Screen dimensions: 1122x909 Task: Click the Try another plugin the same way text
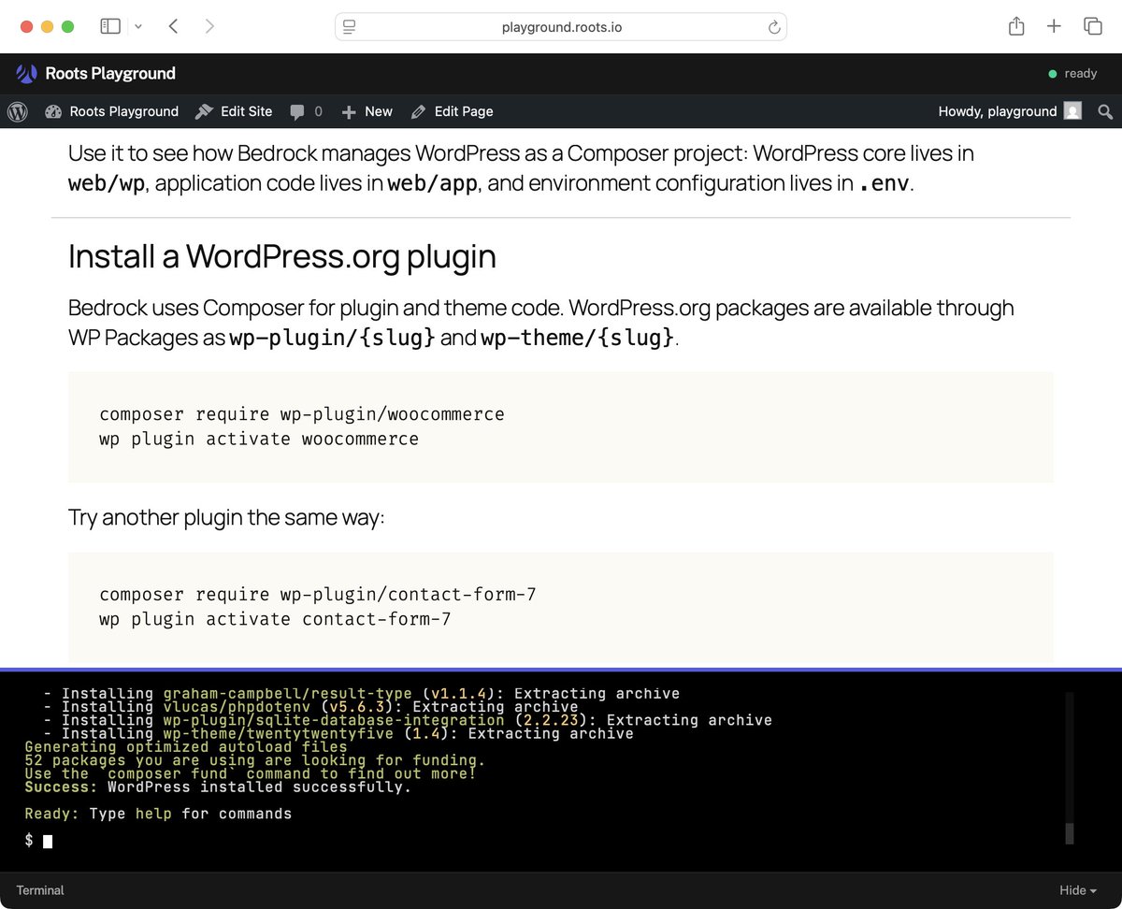226,517
